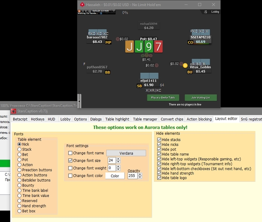Uncheck Hide table logo checkbox
The height and width of the screenshot is (222, 262).
click(x=159, y=178)
